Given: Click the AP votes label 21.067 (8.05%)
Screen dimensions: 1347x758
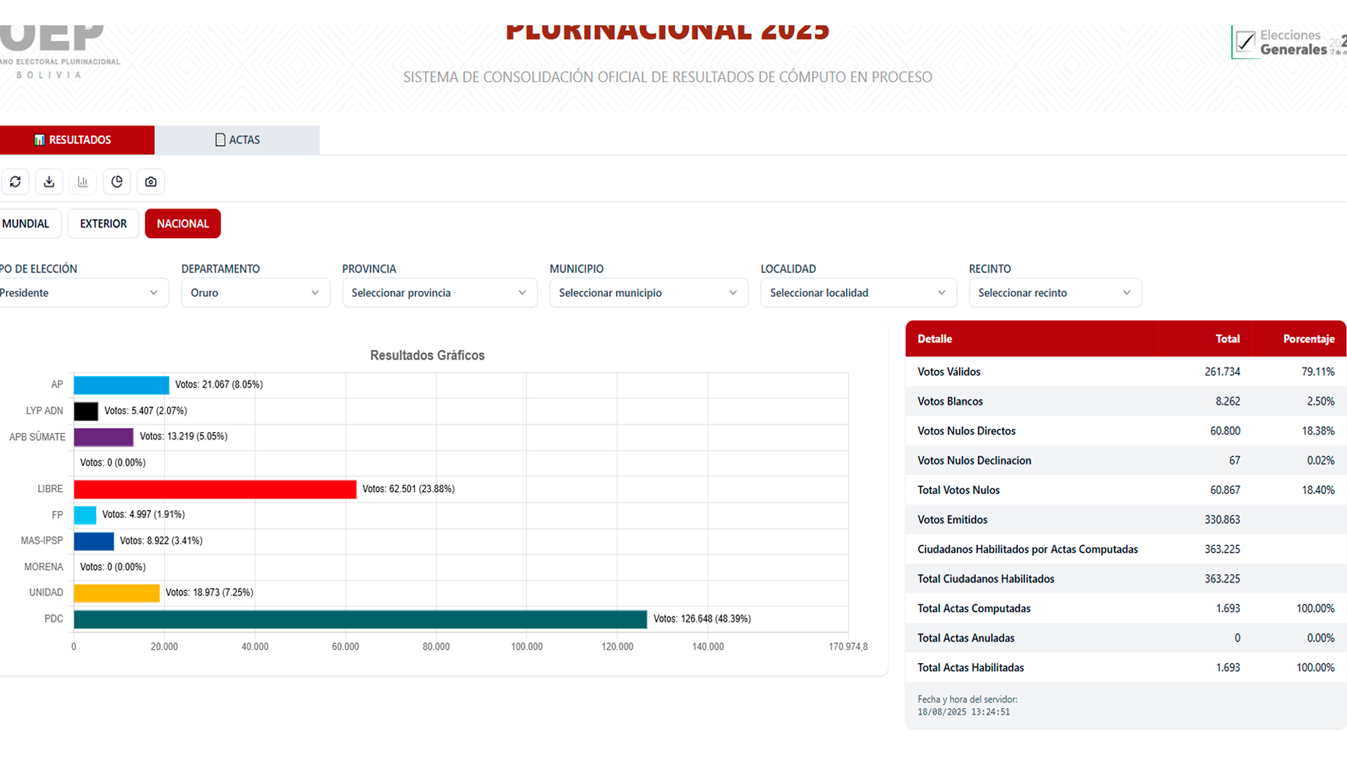Looking at the screenshot, I should tap(219, 385).
